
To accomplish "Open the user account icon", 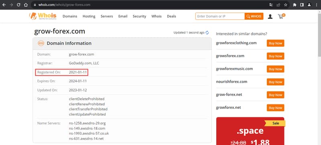I will [x=270, y=16].
